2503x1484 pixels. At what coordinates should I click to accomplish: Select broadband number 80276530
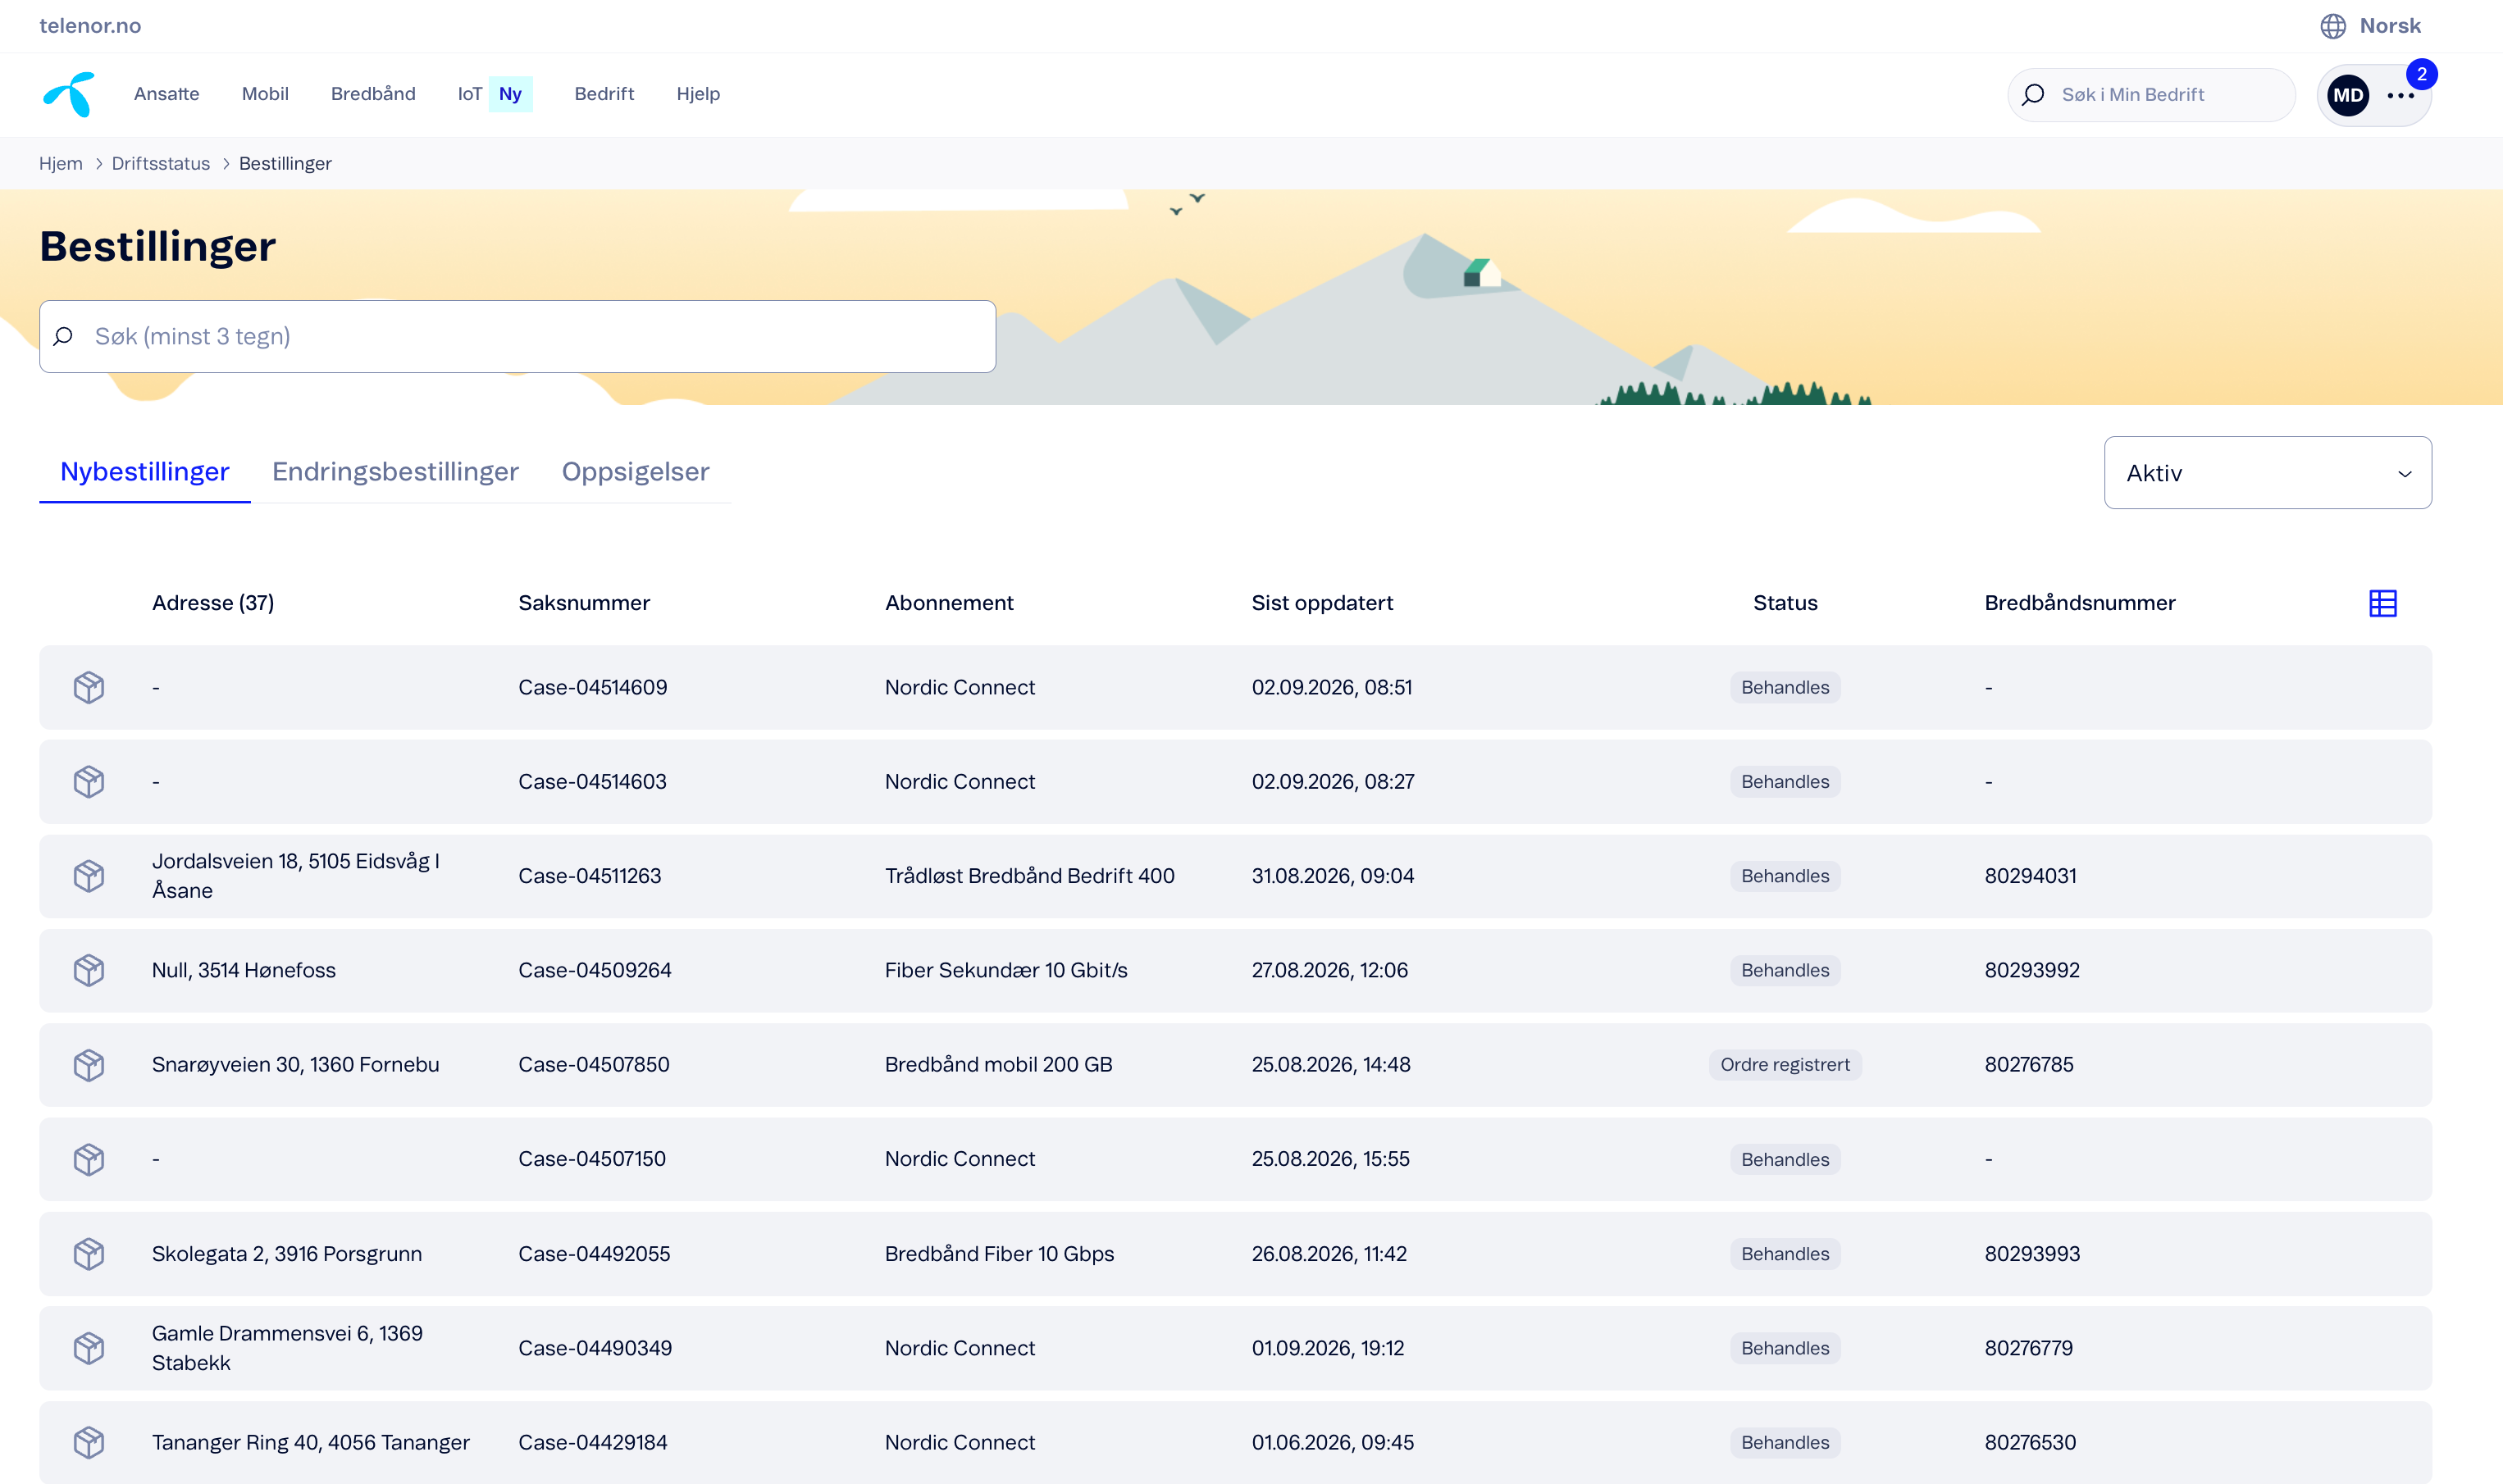pyautogui.click(x=2030, y=1442)
